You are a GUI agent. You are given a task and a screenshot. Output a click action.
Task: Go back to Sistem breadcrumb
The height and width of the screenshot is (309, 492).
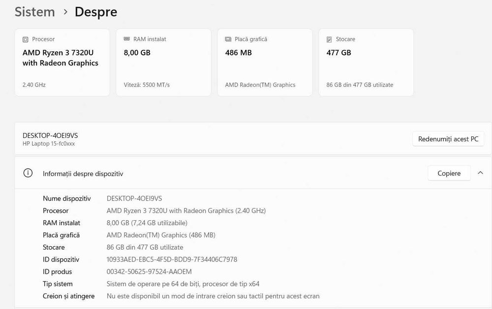[34, 12]
